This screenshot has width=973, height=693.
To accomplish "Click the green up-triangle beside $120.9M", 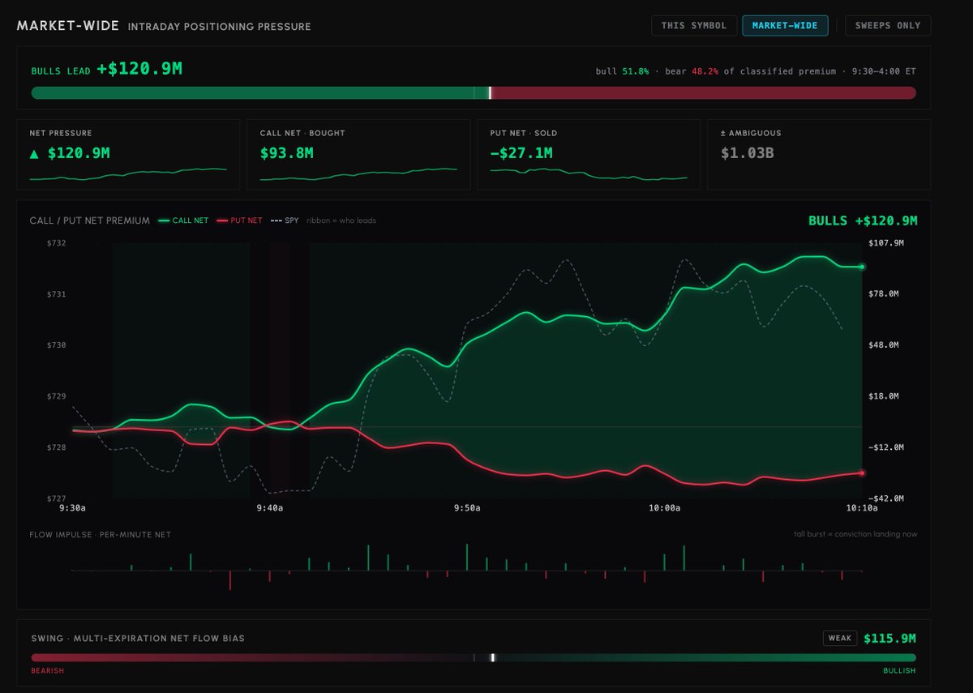I will tap(34, 153).
